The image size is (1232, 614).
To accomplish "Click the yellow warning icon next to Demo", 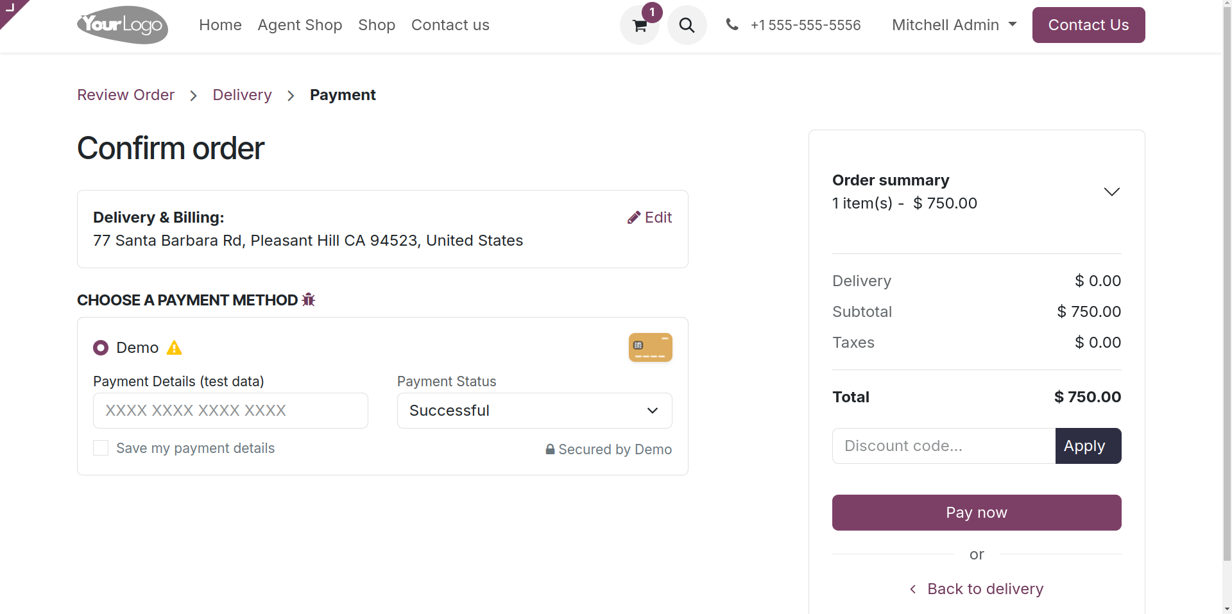I will click(174, 348).
